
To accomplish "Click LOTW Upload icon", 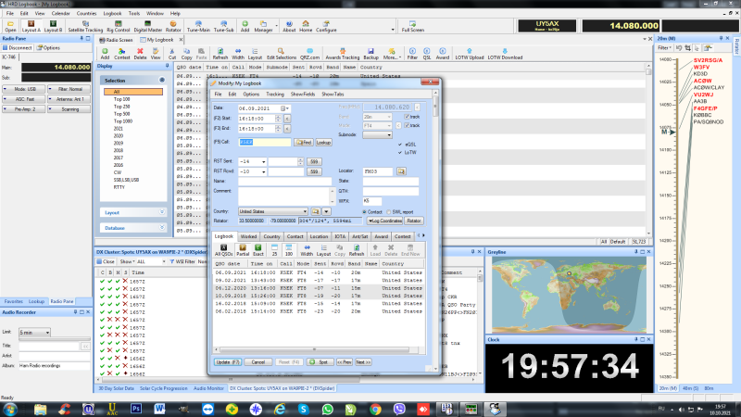I will pos(470,54).
